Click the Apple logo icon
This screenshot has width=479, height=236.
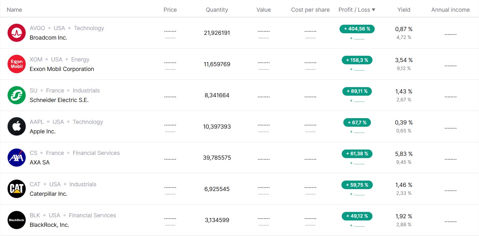[16, 126]
